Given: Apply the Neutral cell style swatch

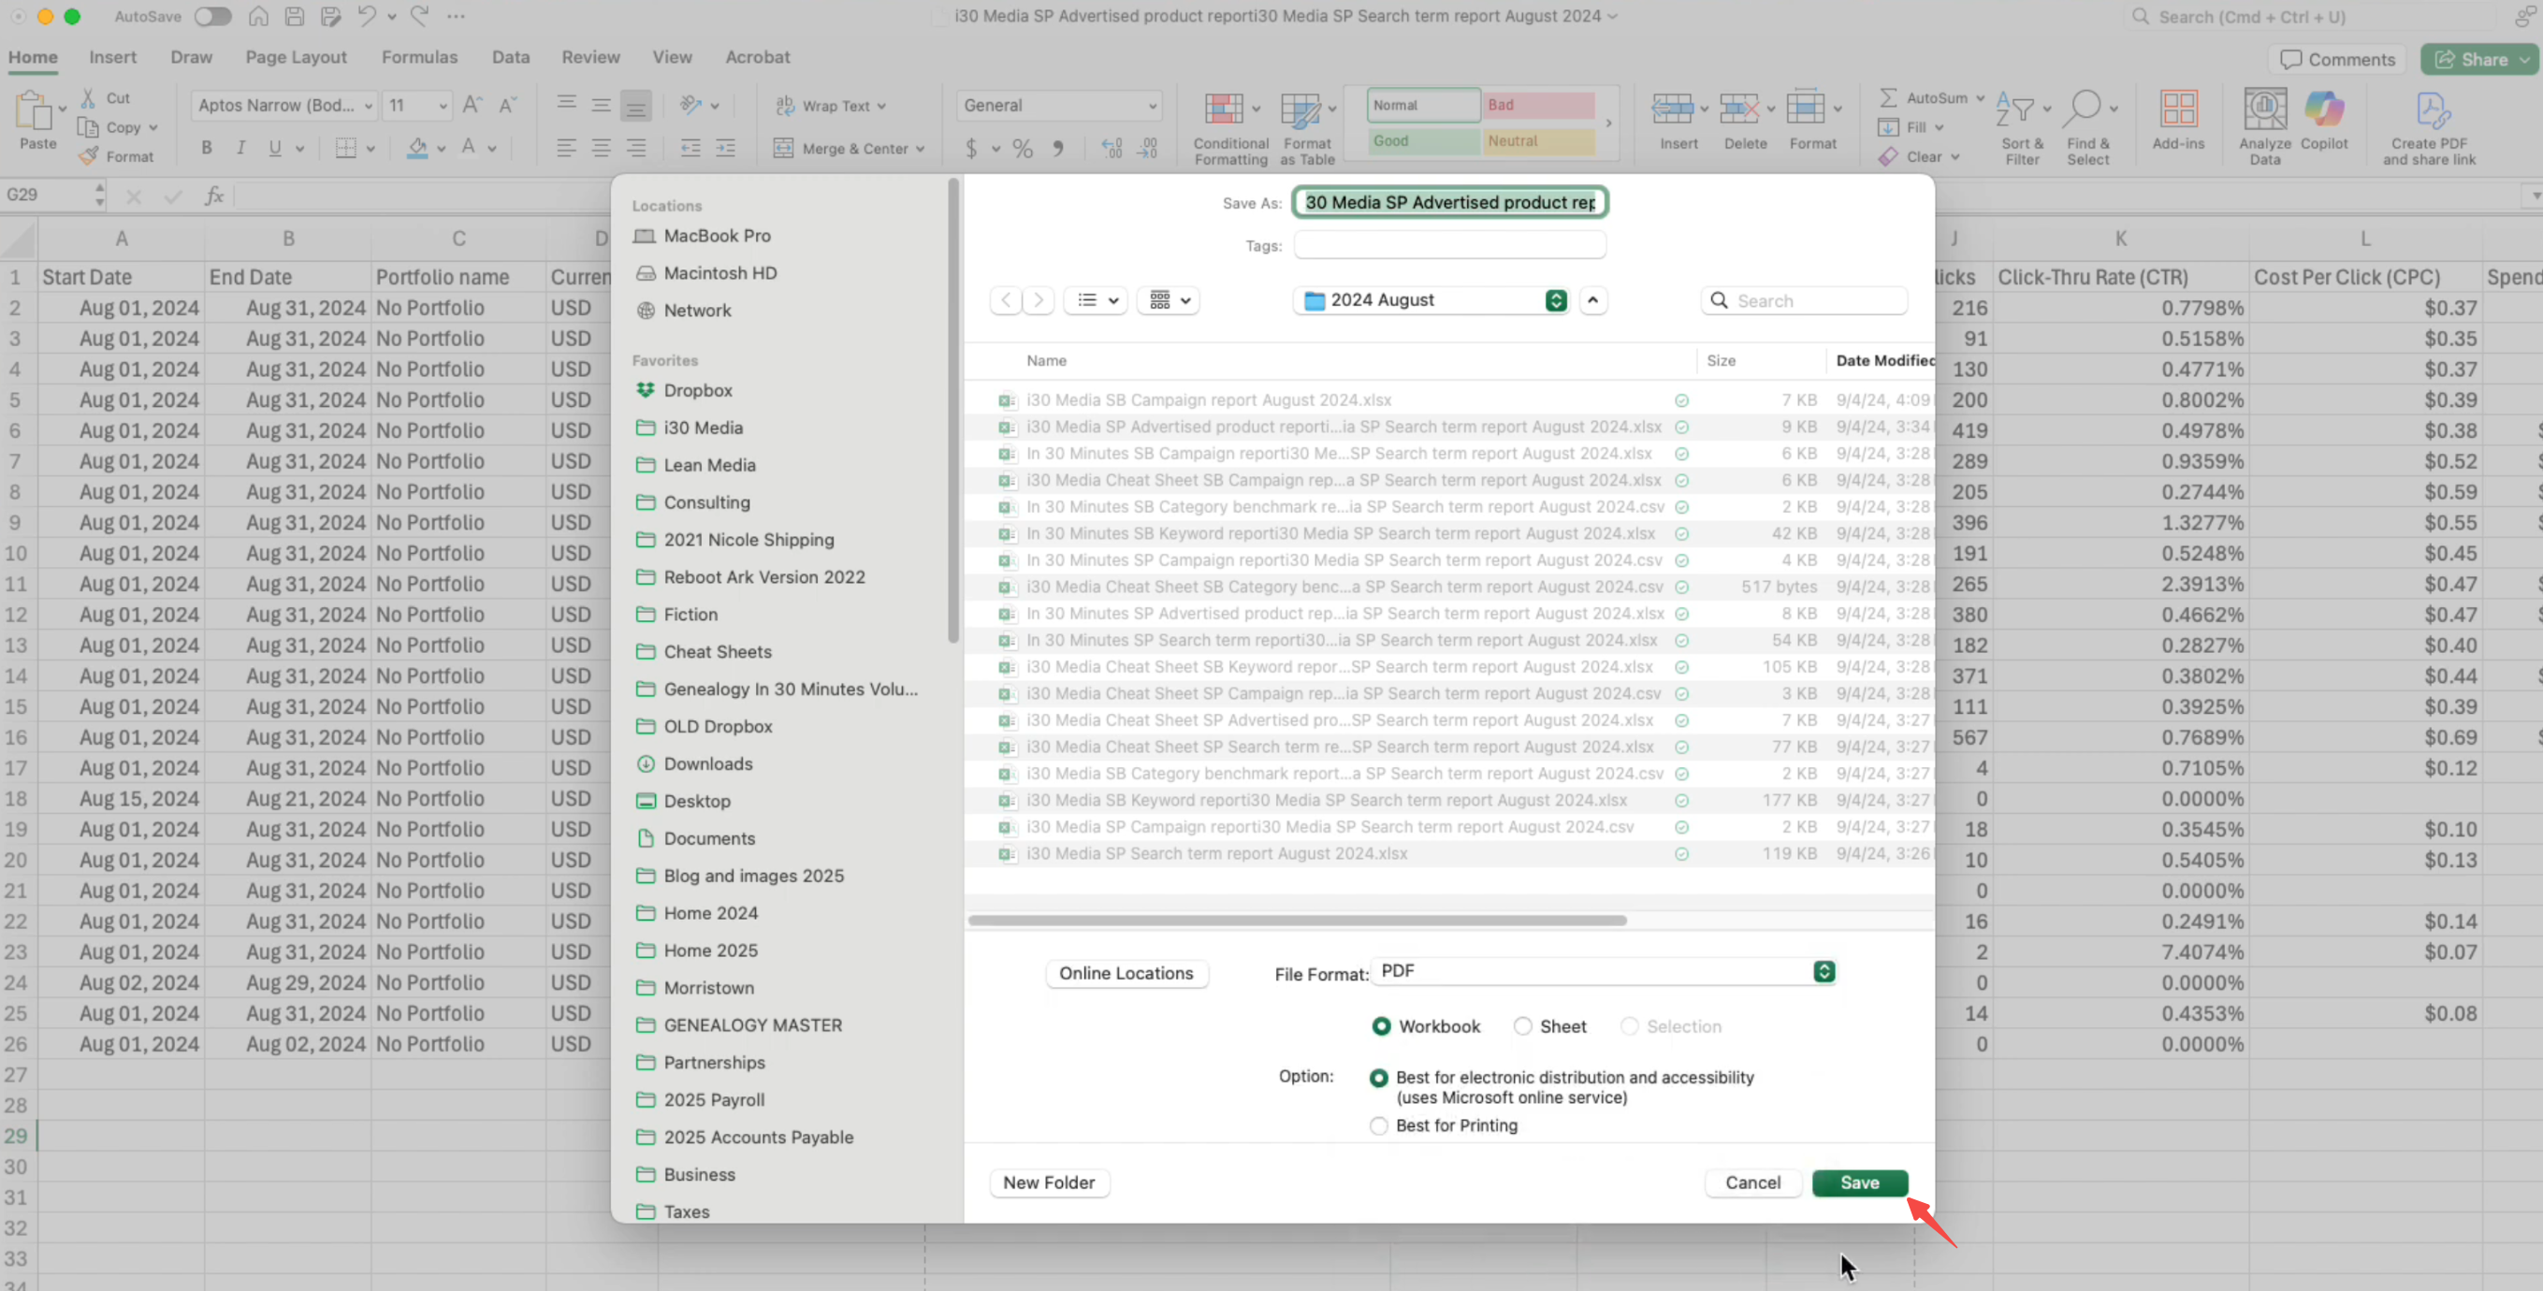Looking at the screenshot, I should point(1539,141).
